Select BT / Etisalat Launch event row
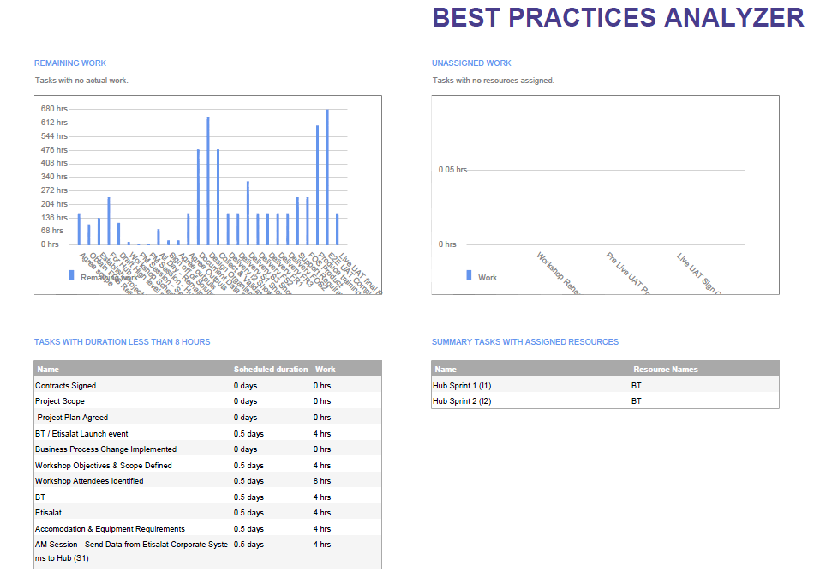This screenshot has height=578, width=814. point(81,434)
